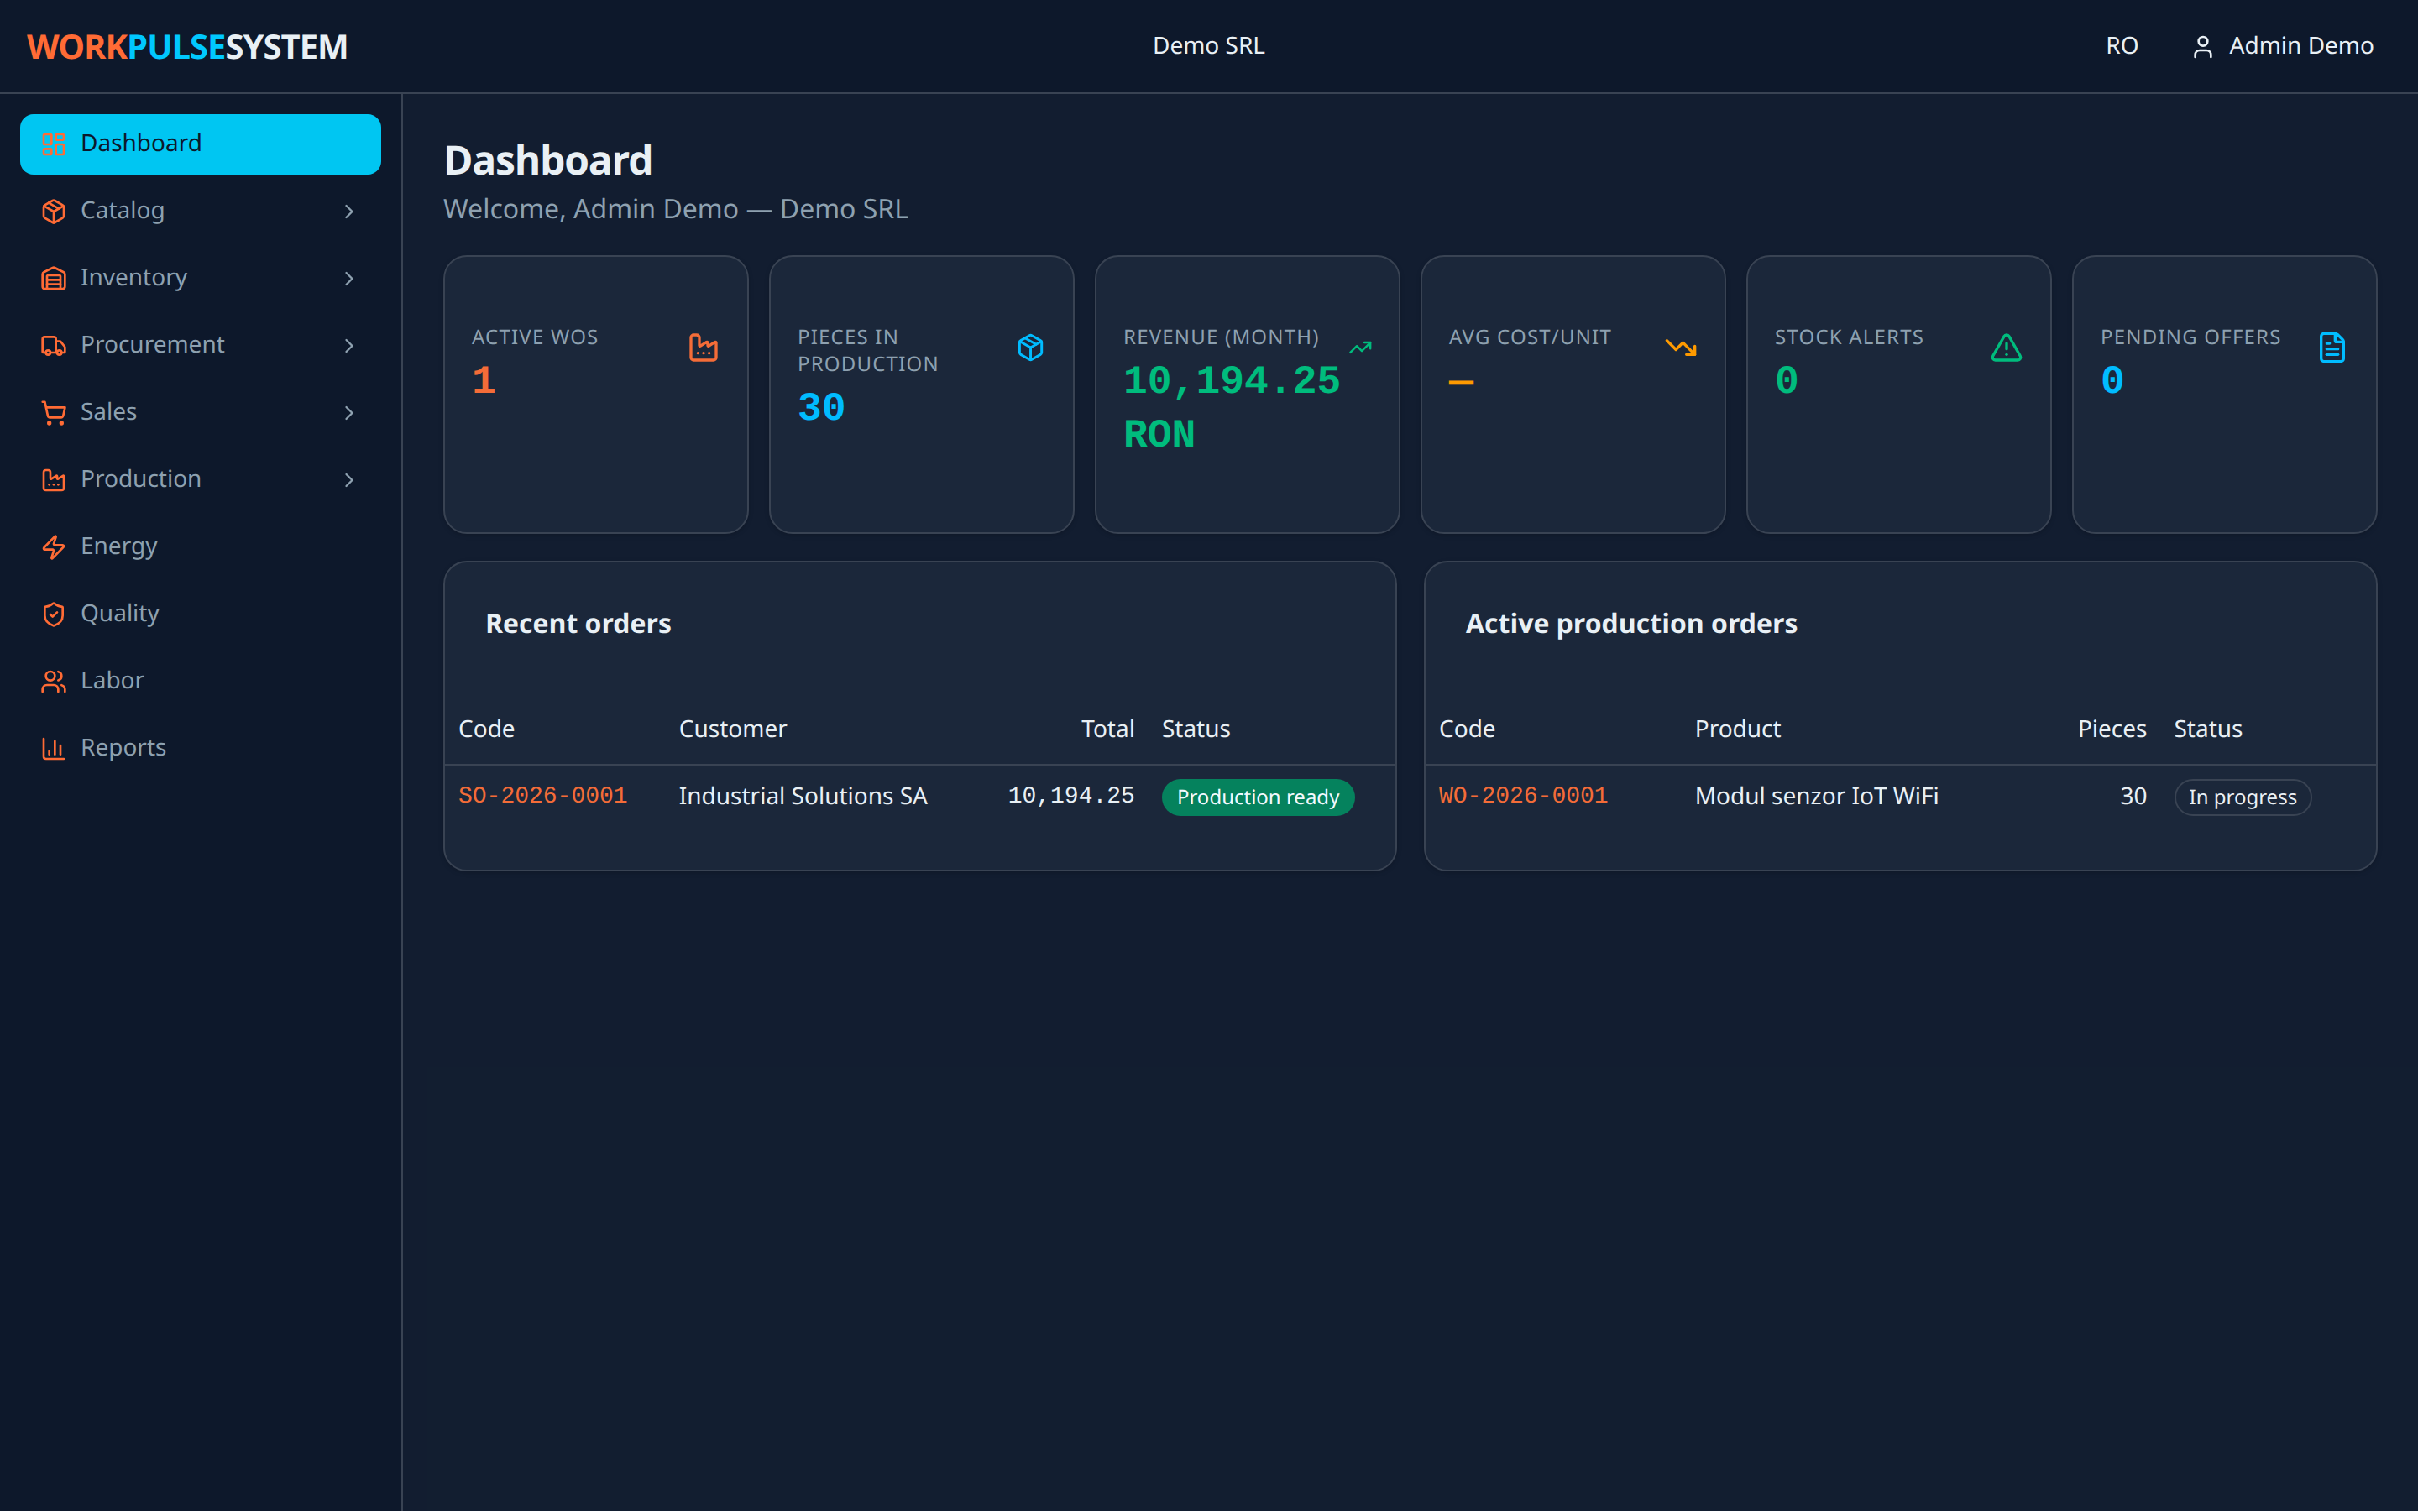
Task: Click the Production factory icon in sidebar
Action: (x=54, y=479)
